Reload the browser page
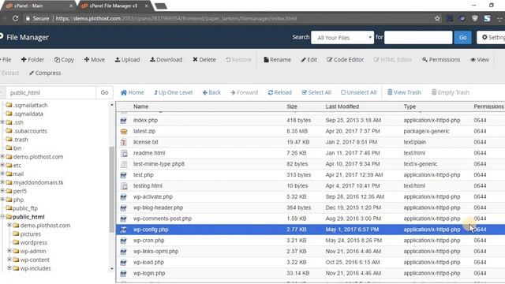This screenshot has width=505, height=284. click(15, 19)
